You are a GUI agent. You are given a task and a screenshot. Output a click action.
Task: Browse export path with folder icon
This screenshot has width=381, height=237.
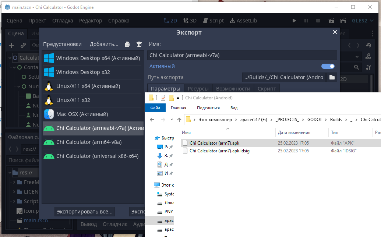tap(332, 77)
